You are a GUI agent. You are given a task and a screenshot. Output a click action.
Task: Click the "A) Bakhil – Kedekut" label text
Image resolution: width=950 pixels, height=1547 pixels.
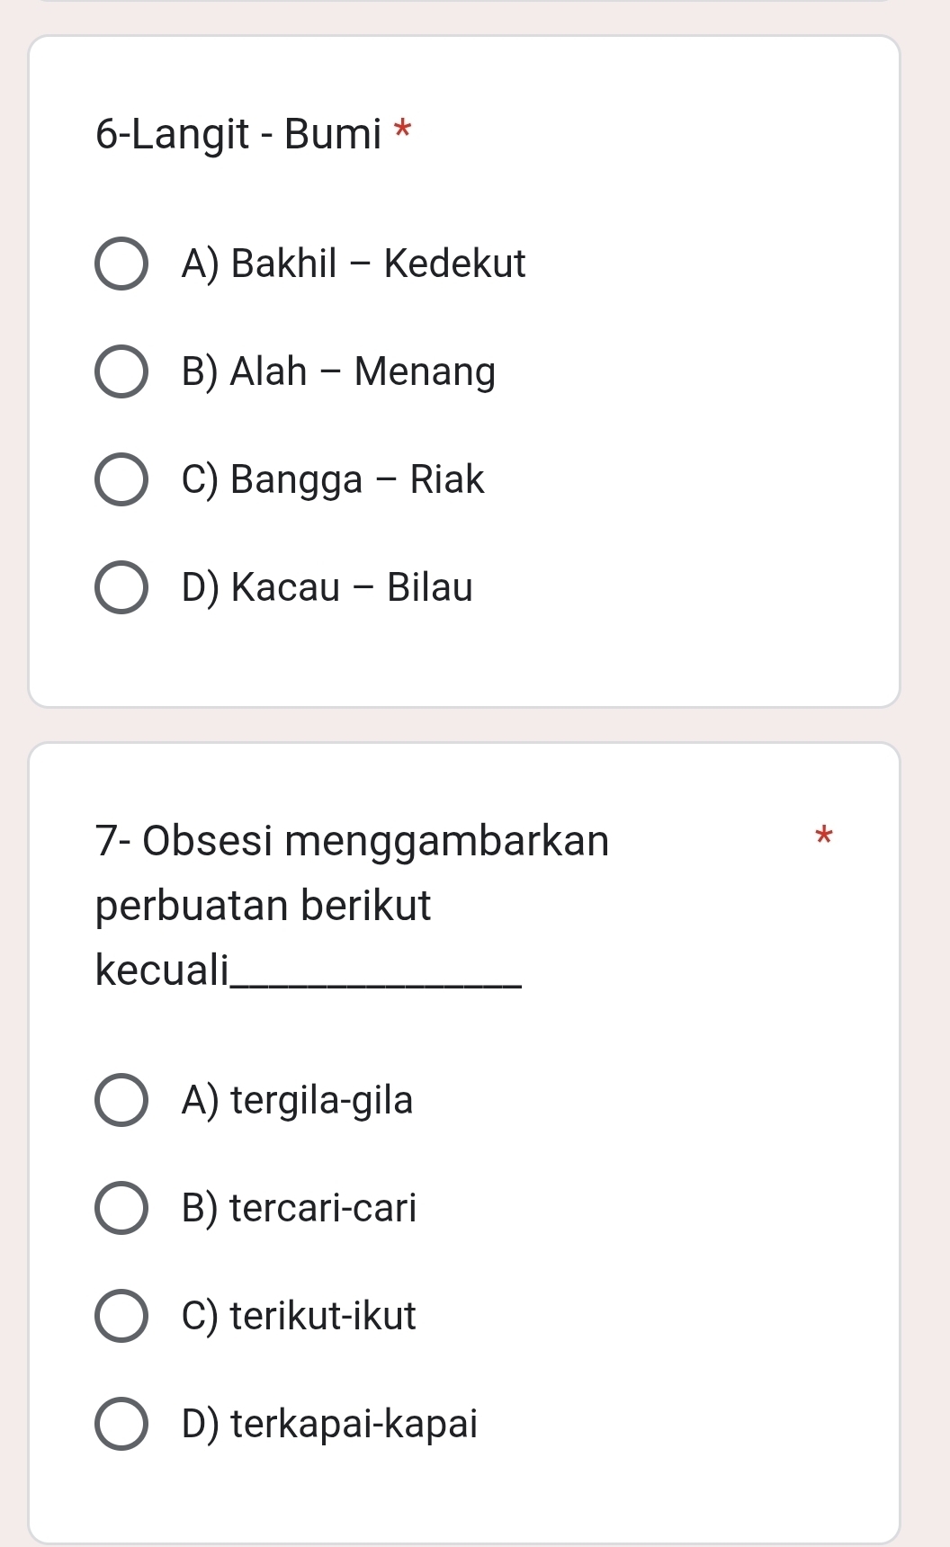[x=353, y=264]
